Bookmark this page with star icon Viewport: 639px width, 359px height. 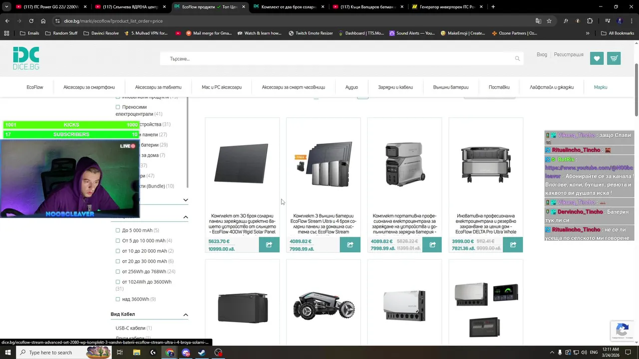549,21
